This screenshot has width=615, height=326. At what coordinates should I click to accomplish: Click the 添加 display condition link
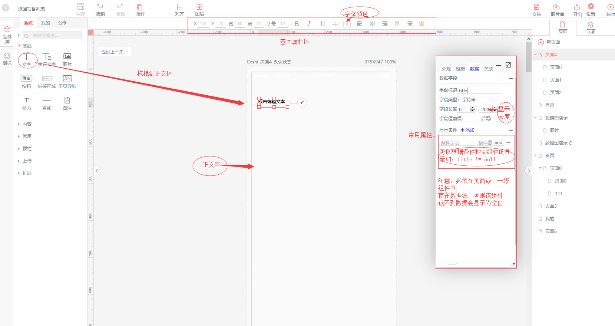click(x=467, y=130)
